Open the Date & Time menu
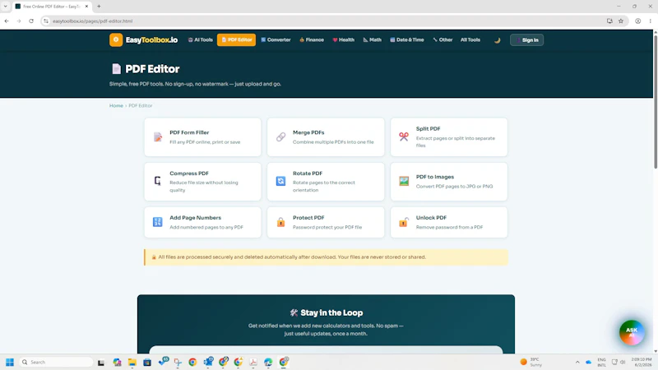This screenshot has width=658, height=370. 407,39
